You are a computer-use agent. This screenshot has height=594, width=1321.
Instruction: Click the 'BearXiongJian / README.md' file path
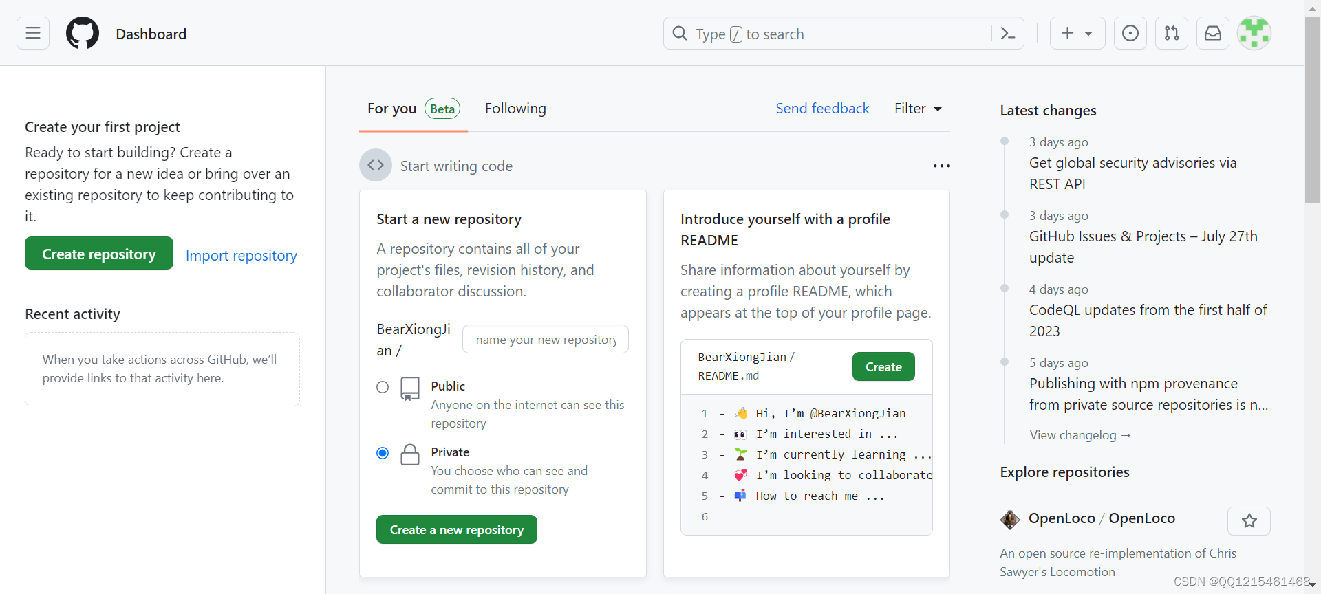[x=746, y=366]
